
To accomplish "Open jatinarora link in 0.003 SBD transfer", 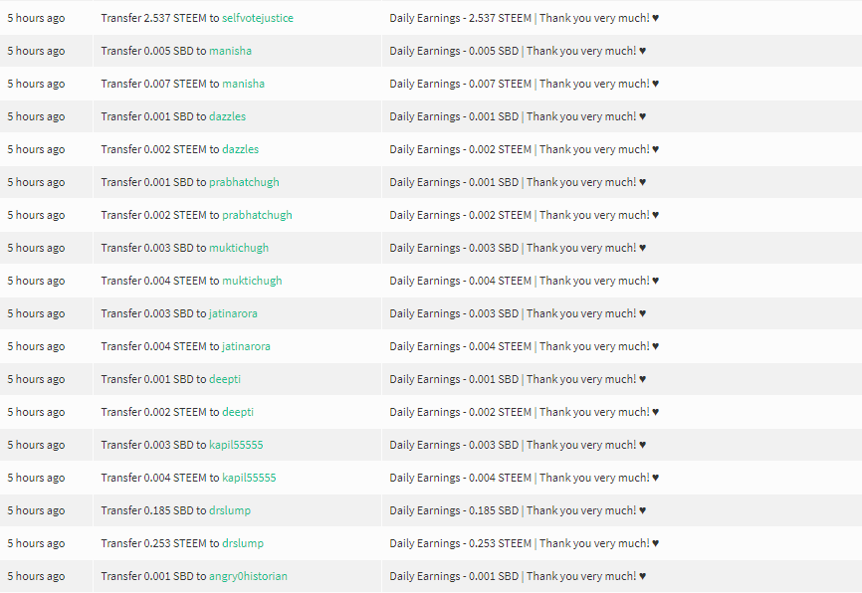I will [x=233, y=313].
